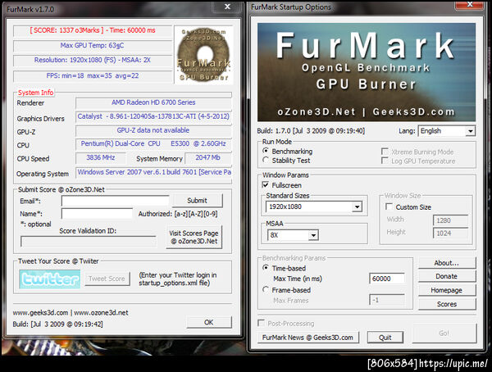Click Visit Scores Page @ oZone3D.Net button
492x372 pixels.
194,237
